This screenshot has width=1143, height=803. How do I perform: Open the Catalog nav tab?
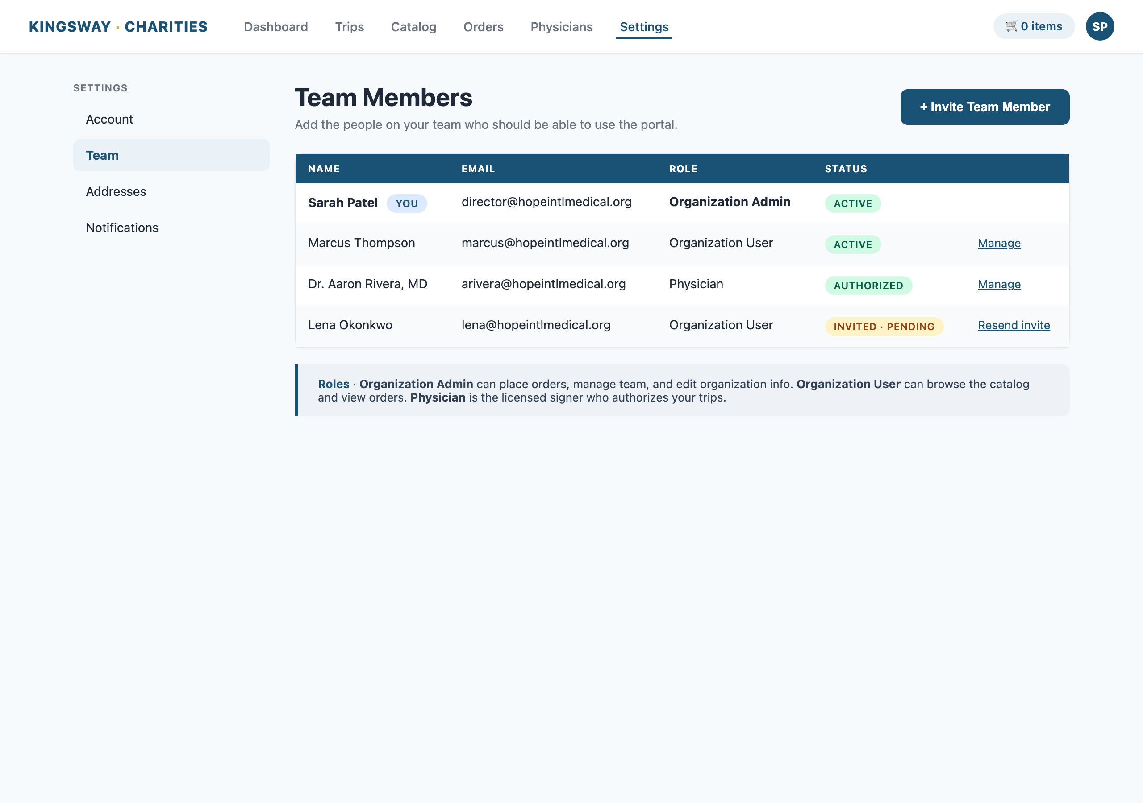pos(414,27)
